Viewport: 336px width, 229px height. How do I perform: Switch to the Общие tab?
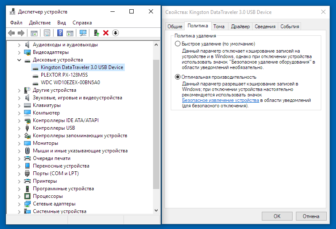click(x=175, y=27)
